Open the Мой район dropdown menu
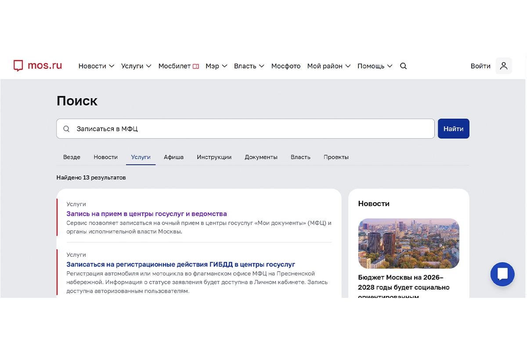 [328, 66]
